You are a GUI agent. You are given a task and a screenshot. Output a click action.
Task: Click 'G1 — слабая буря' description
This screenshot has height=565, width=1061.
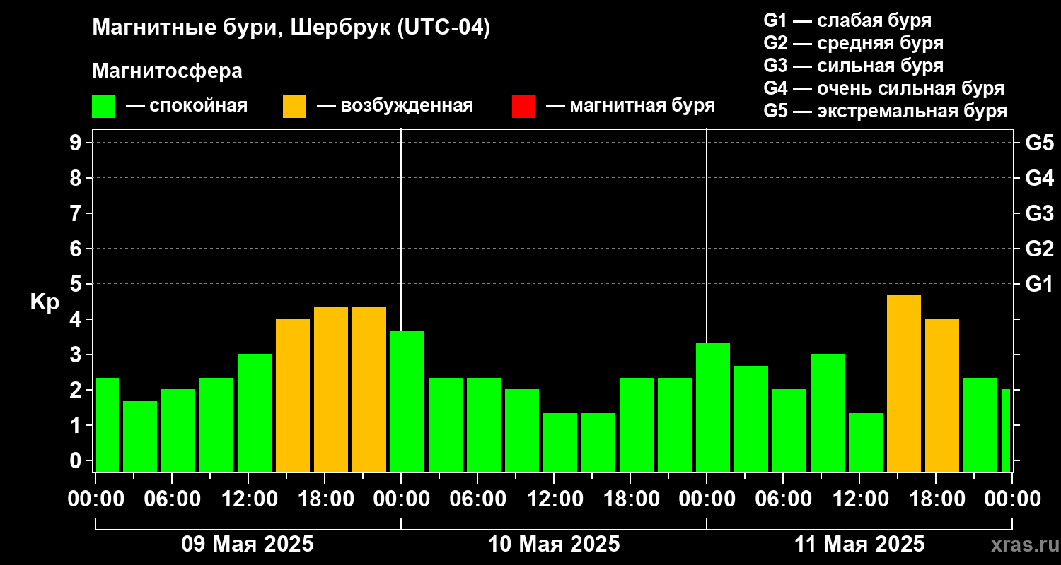847,20
